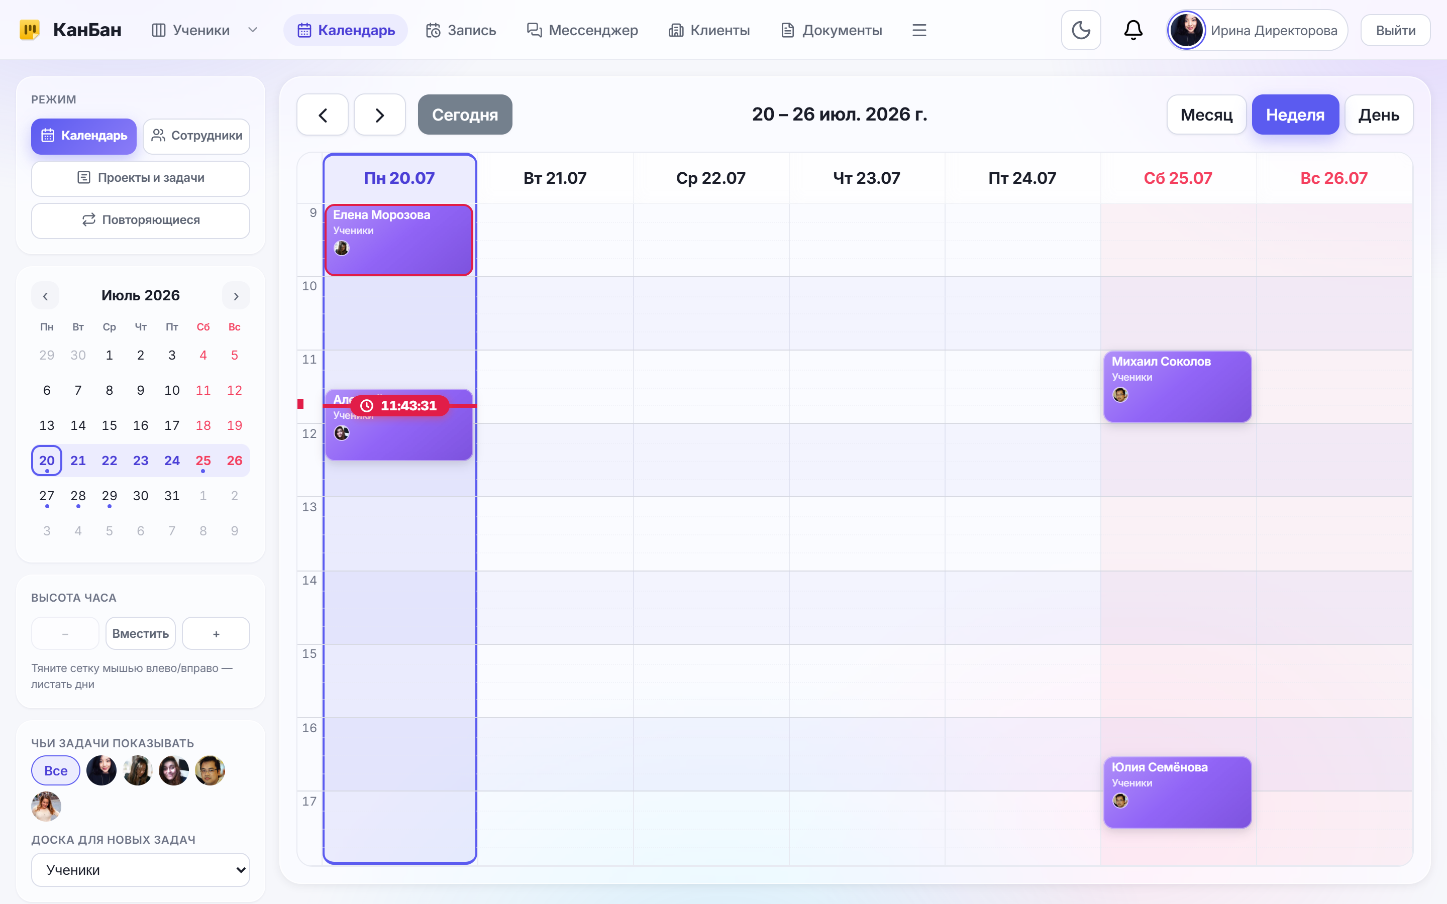Show next month in mini calendar
Screen dimensions: 1447x904
pyautogui.click(x=236, y=296)
